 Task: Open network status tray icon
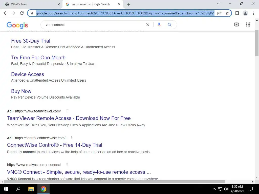pos(220,189)
